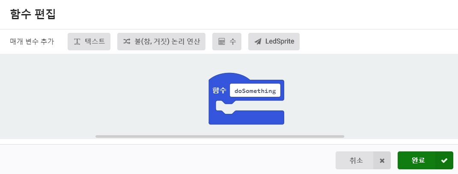Click the 함수 편집 dialog title

(33, 14)
